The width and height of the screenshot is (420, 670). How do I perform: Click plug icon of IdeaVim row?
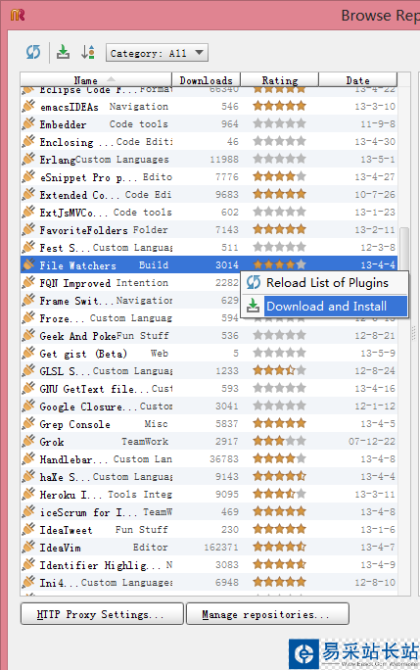28,547
